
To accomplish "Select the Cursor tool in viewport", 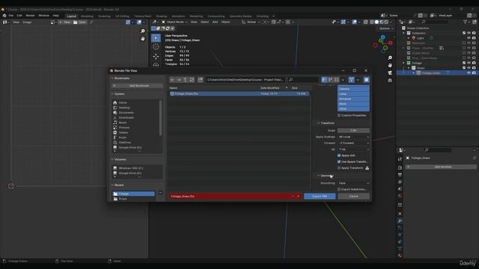I will (156, 46).
